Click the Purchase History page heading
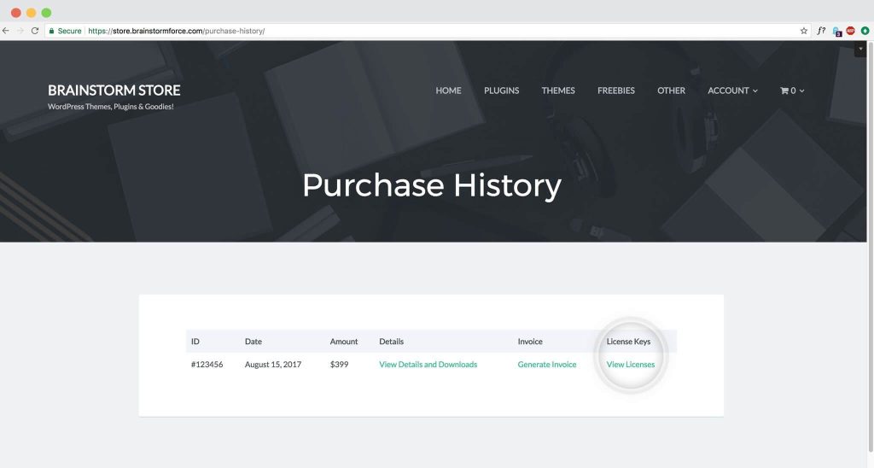Image resolution: width=874 pixels, height=468 pixels. (x=432, y=186)
